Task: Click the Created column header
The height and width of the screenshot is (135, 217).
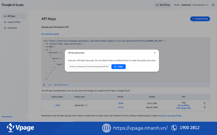Action: 152,97
